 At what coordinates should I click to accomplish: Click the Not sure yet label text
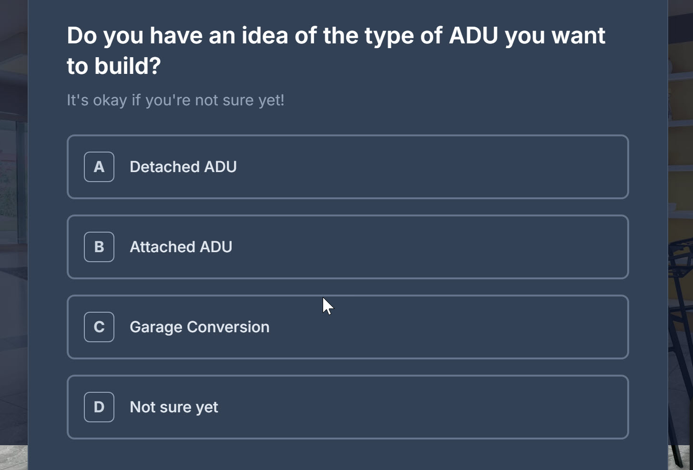tap(173, 407)
